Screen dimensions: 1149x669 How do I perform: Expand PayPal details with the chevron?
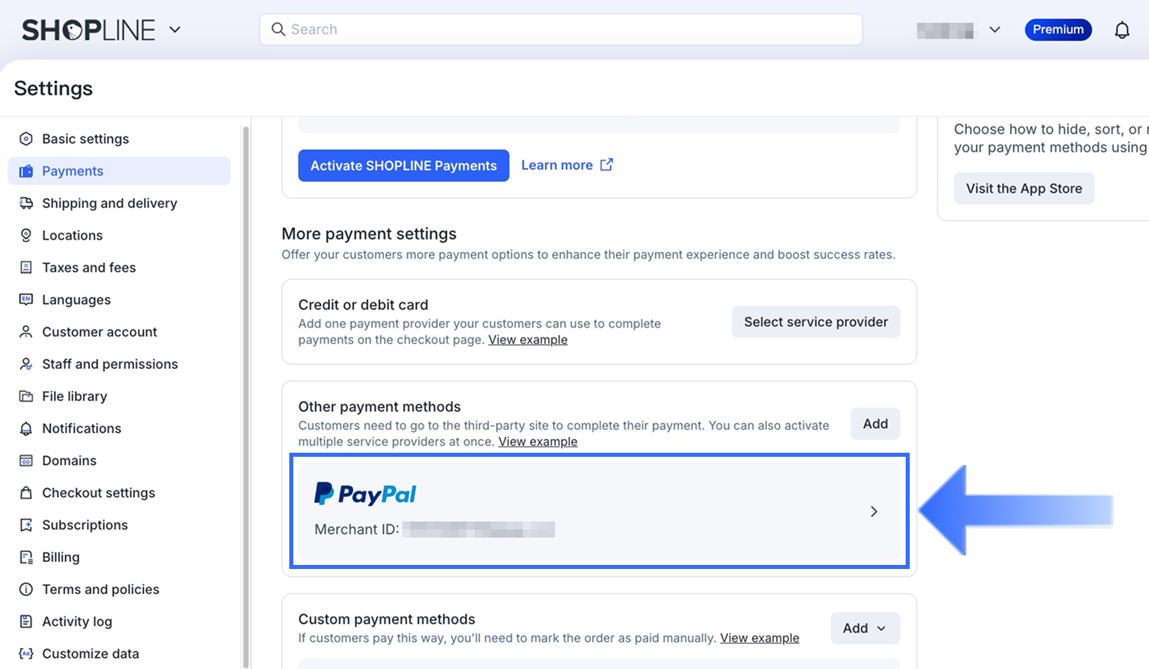click(874, 512)
